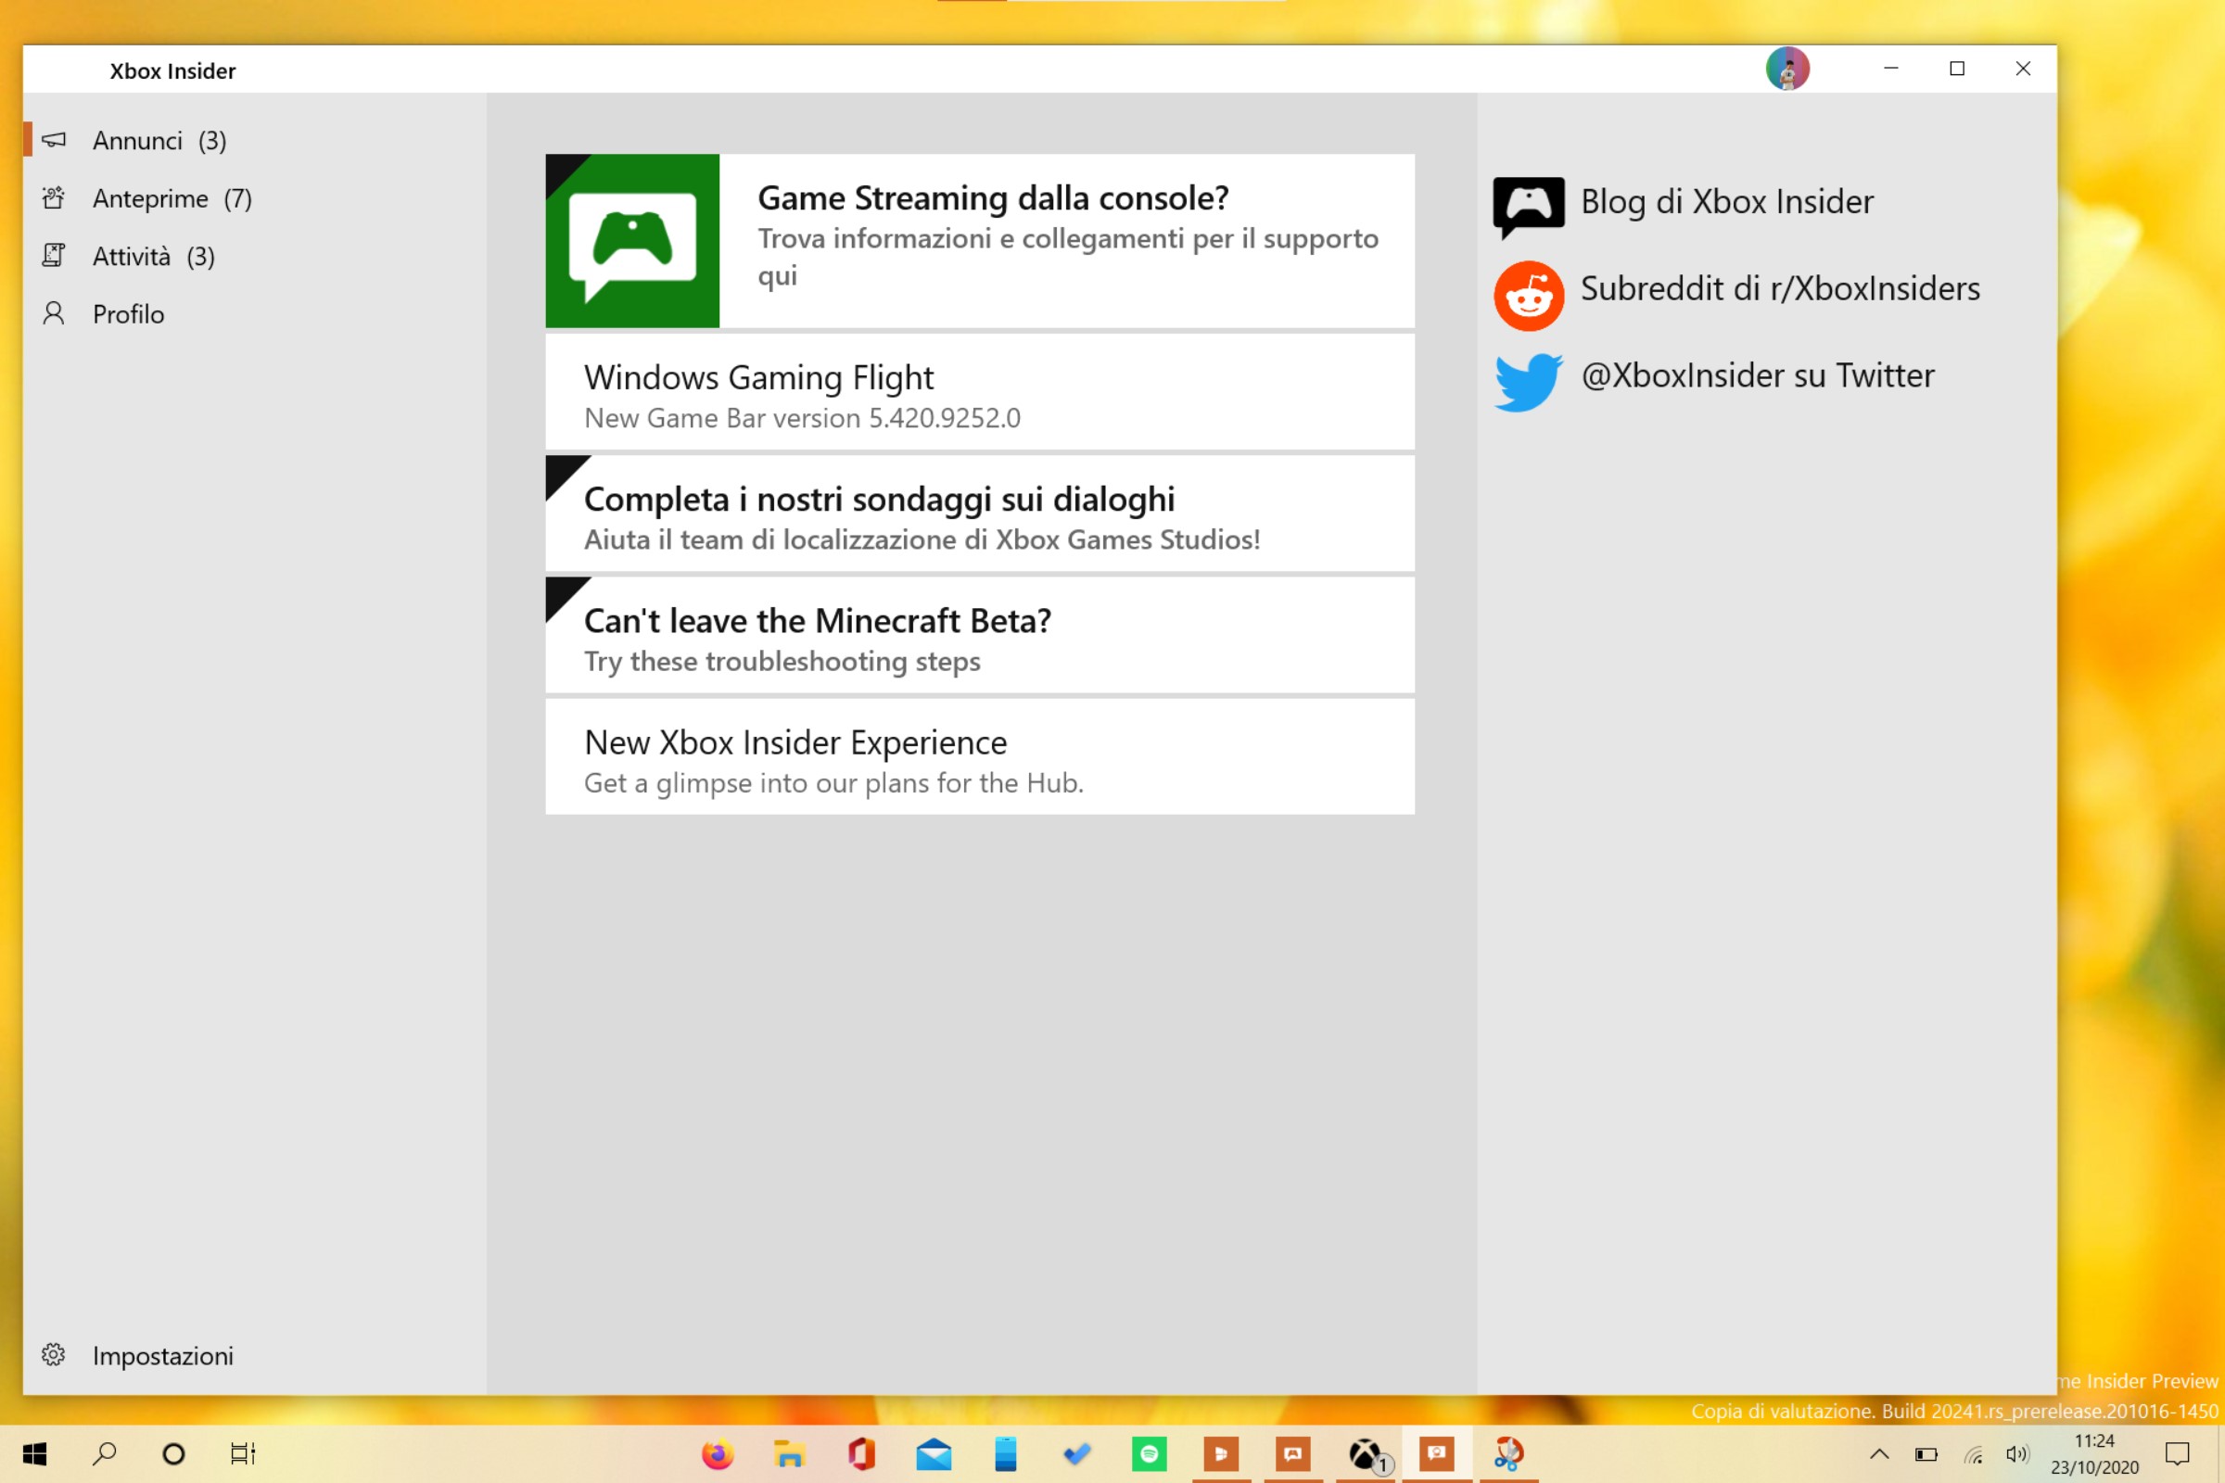Click the taskbar search magnifier icon
The height and width of the screenshot is (1483, 2225).
pos(105,1453)
